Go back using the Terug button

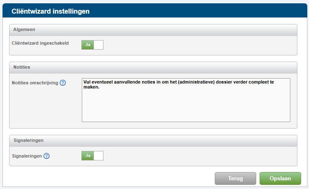pos(235,178)
